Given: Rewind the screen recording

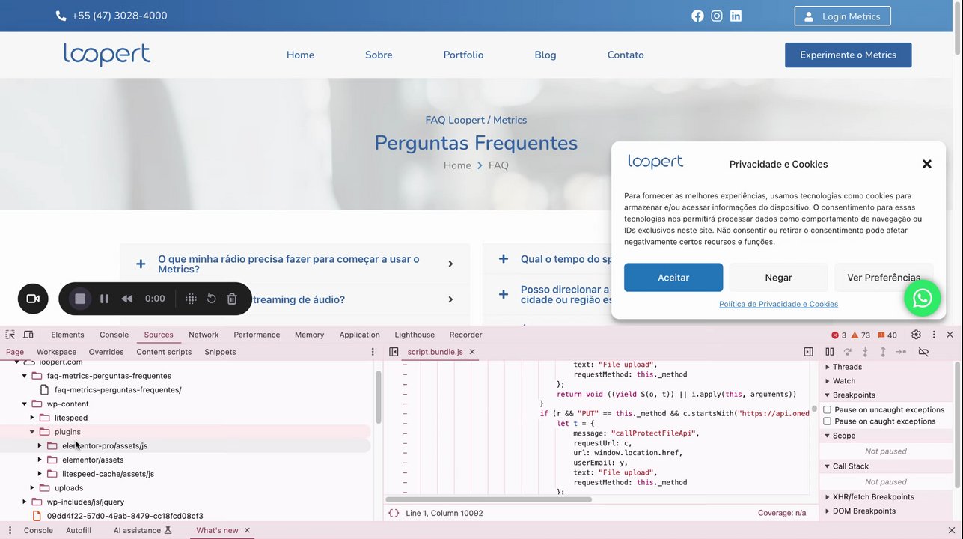Looking at the screenshot, I should (x=127, y=299).
